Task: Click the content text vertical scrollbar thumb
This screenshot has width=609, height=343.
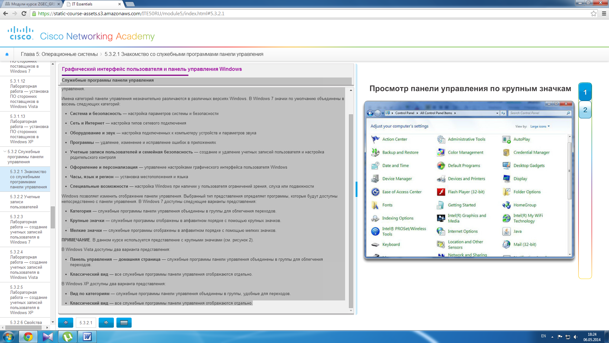Action: tap(351, 211)
